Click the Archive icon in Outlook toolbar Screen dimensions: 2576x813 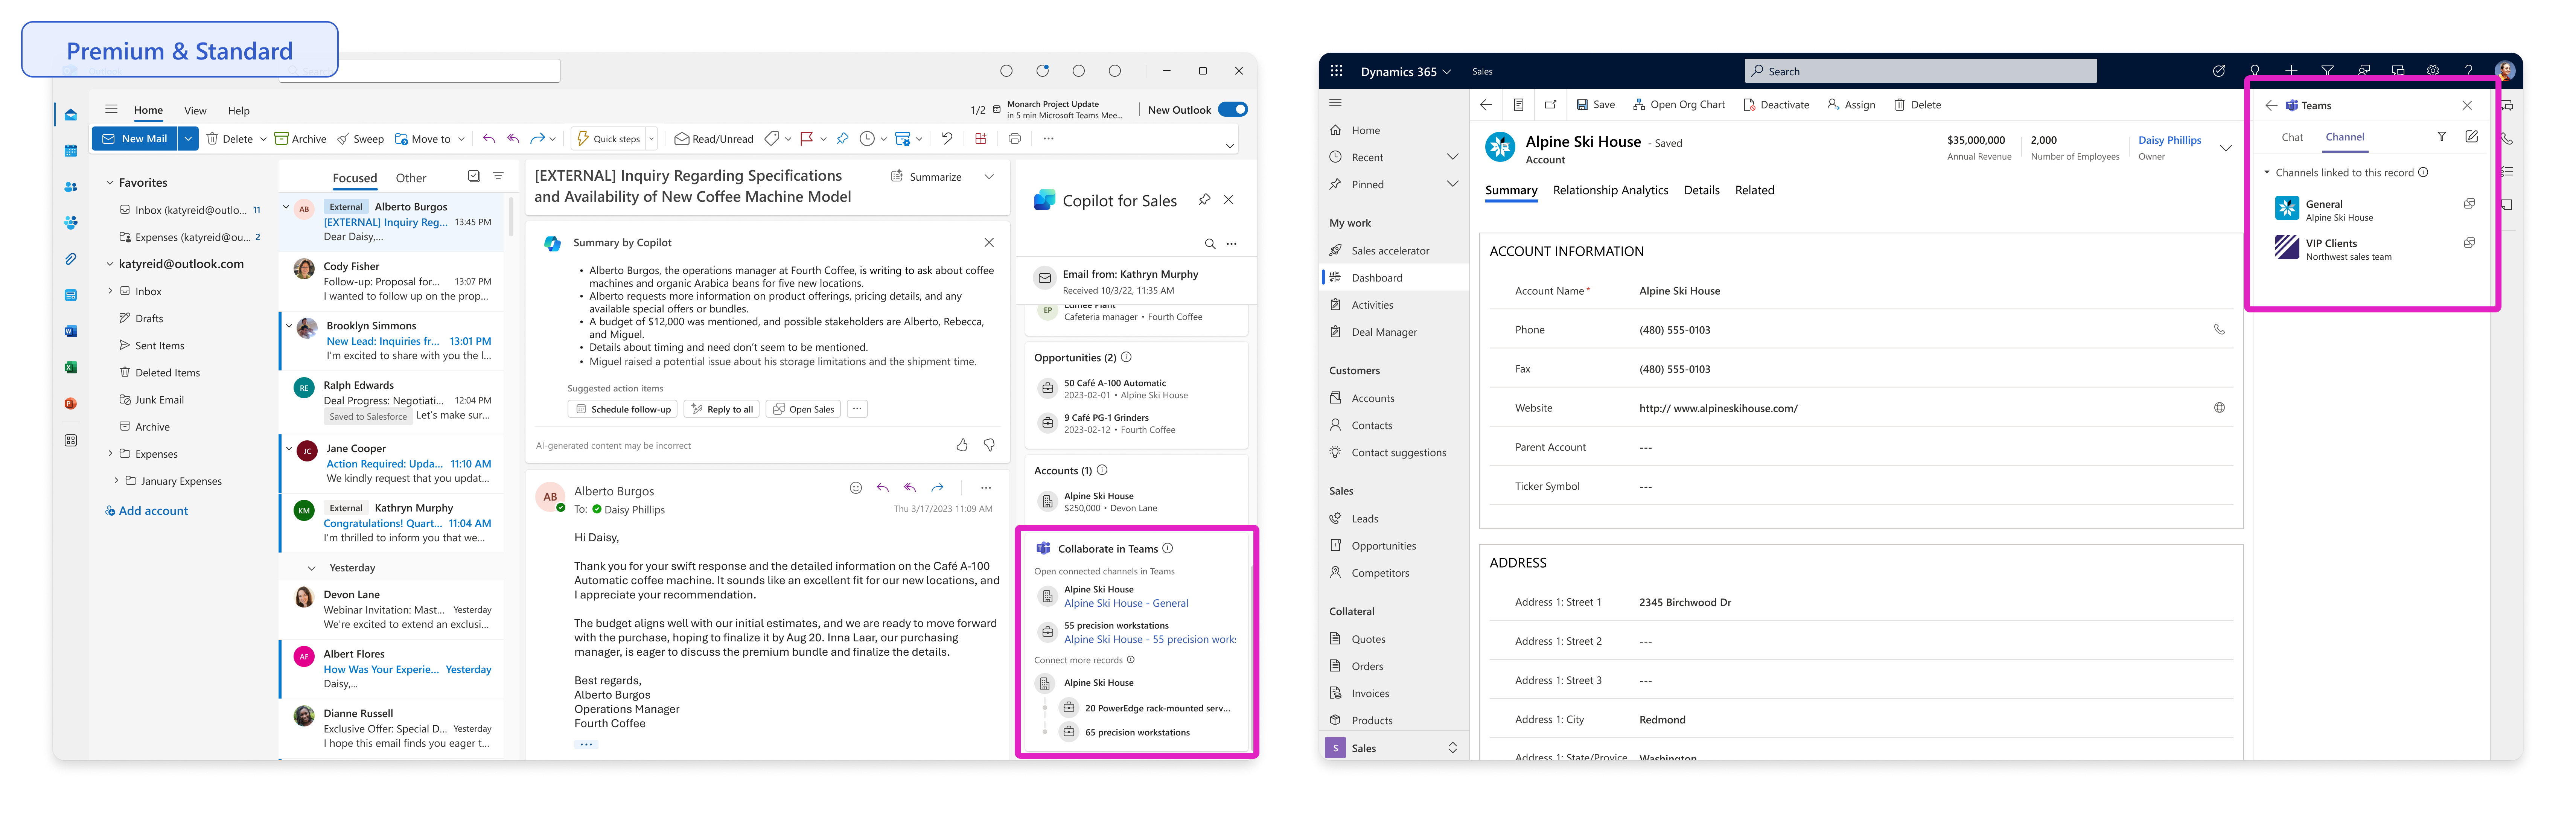pos(282,139)
